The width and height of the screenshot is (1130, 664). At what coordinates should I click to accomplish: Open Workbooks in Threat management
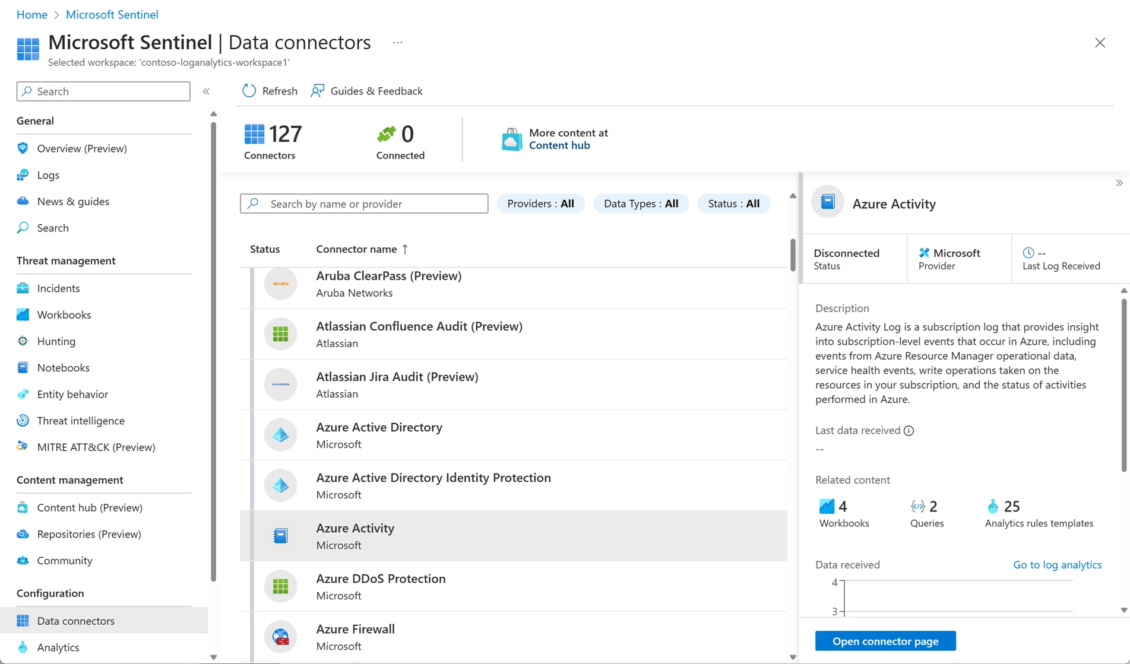point(64,314)
